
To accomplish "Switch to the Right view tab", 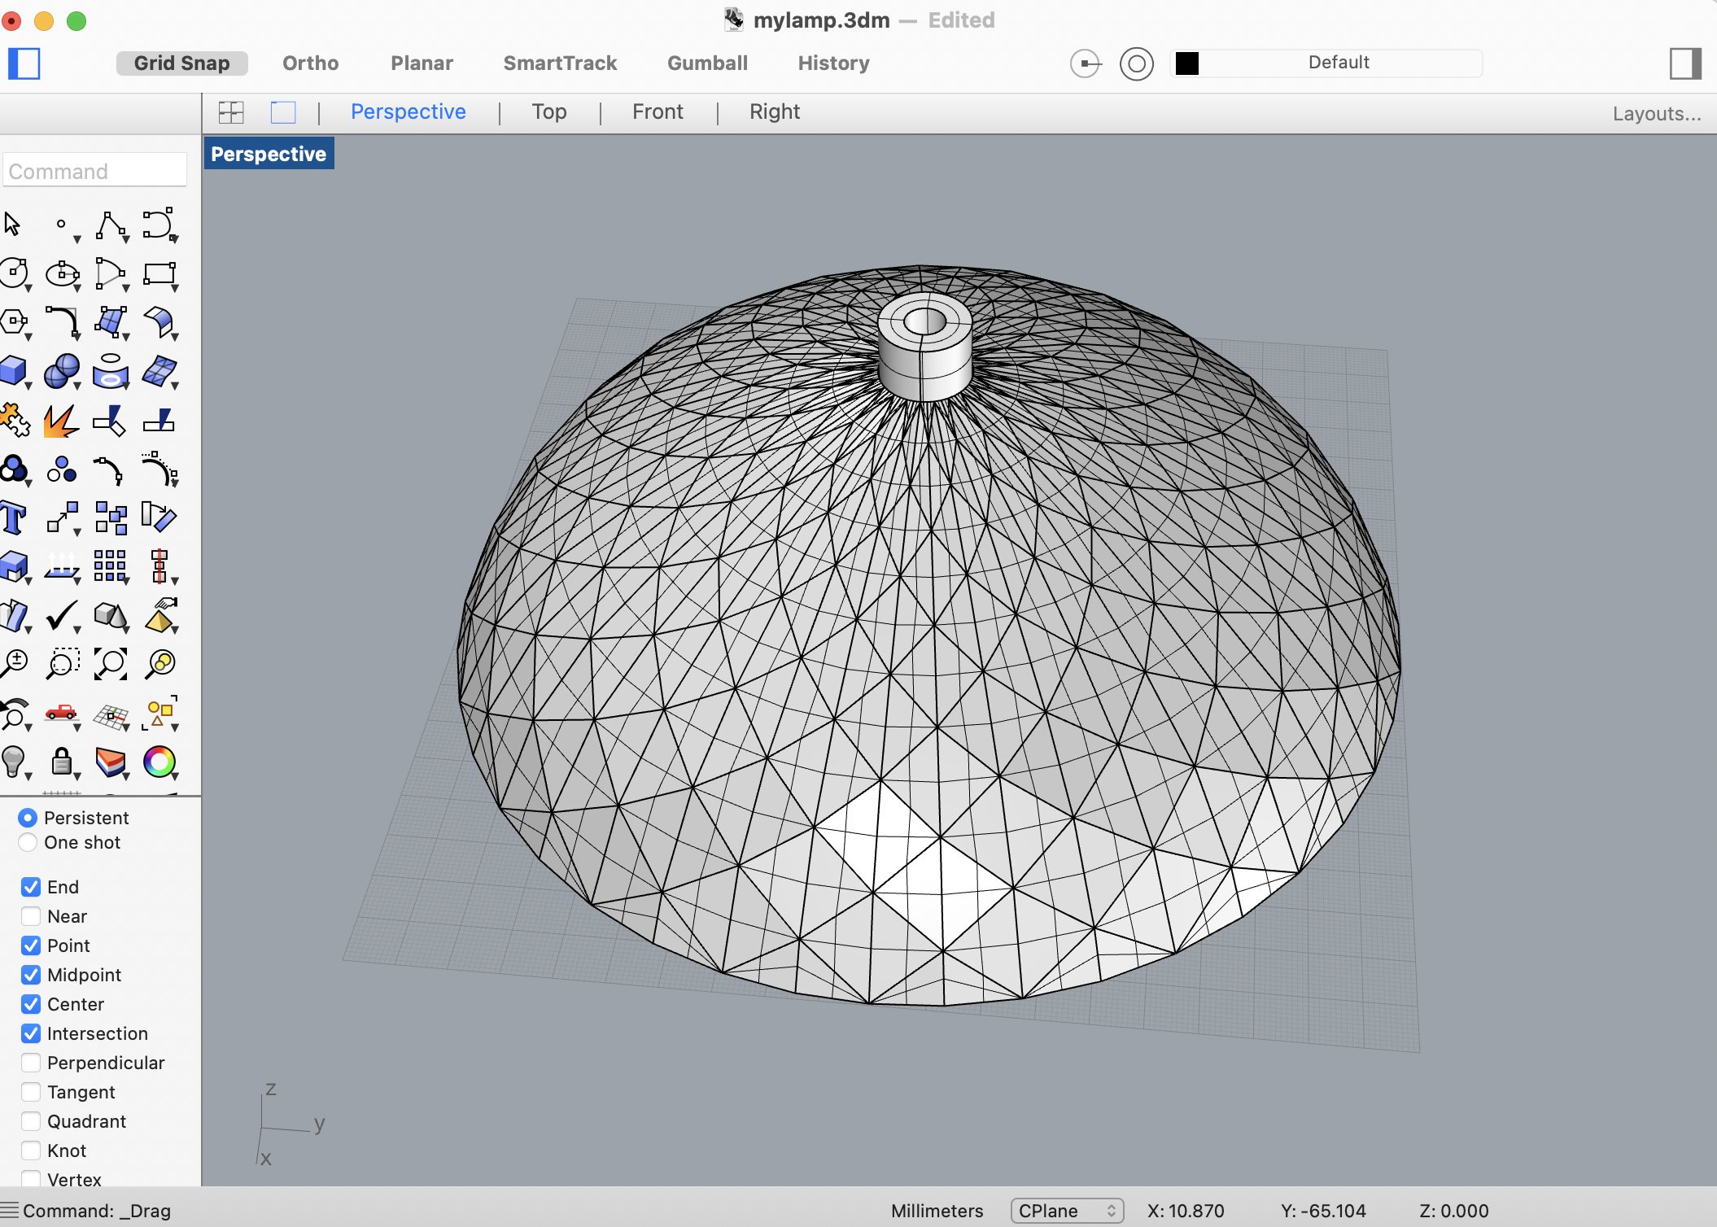I will [x=775, y=111].
